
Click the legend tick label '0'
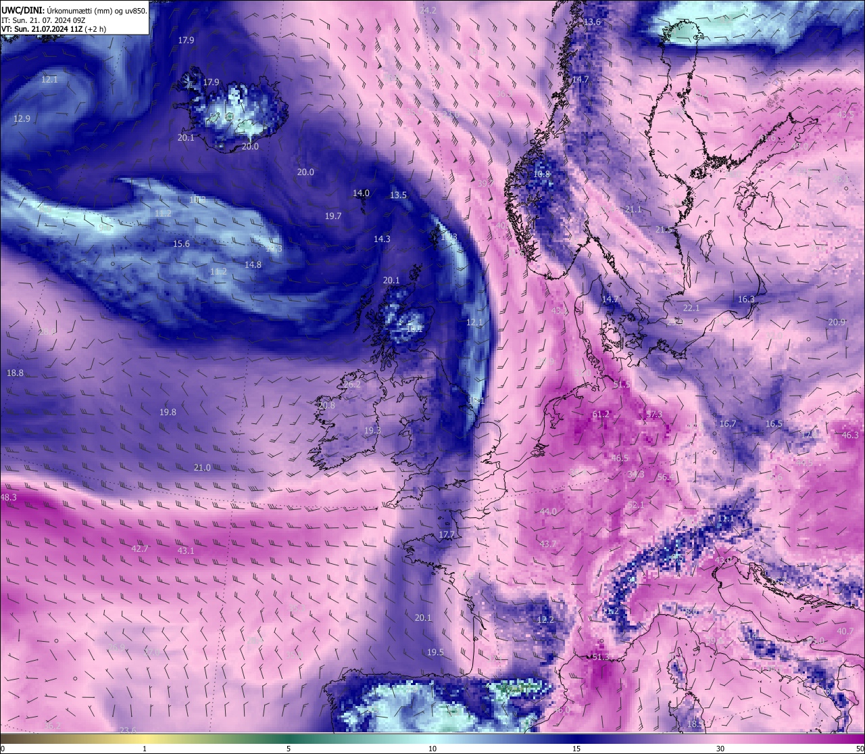tap(2, 749)
